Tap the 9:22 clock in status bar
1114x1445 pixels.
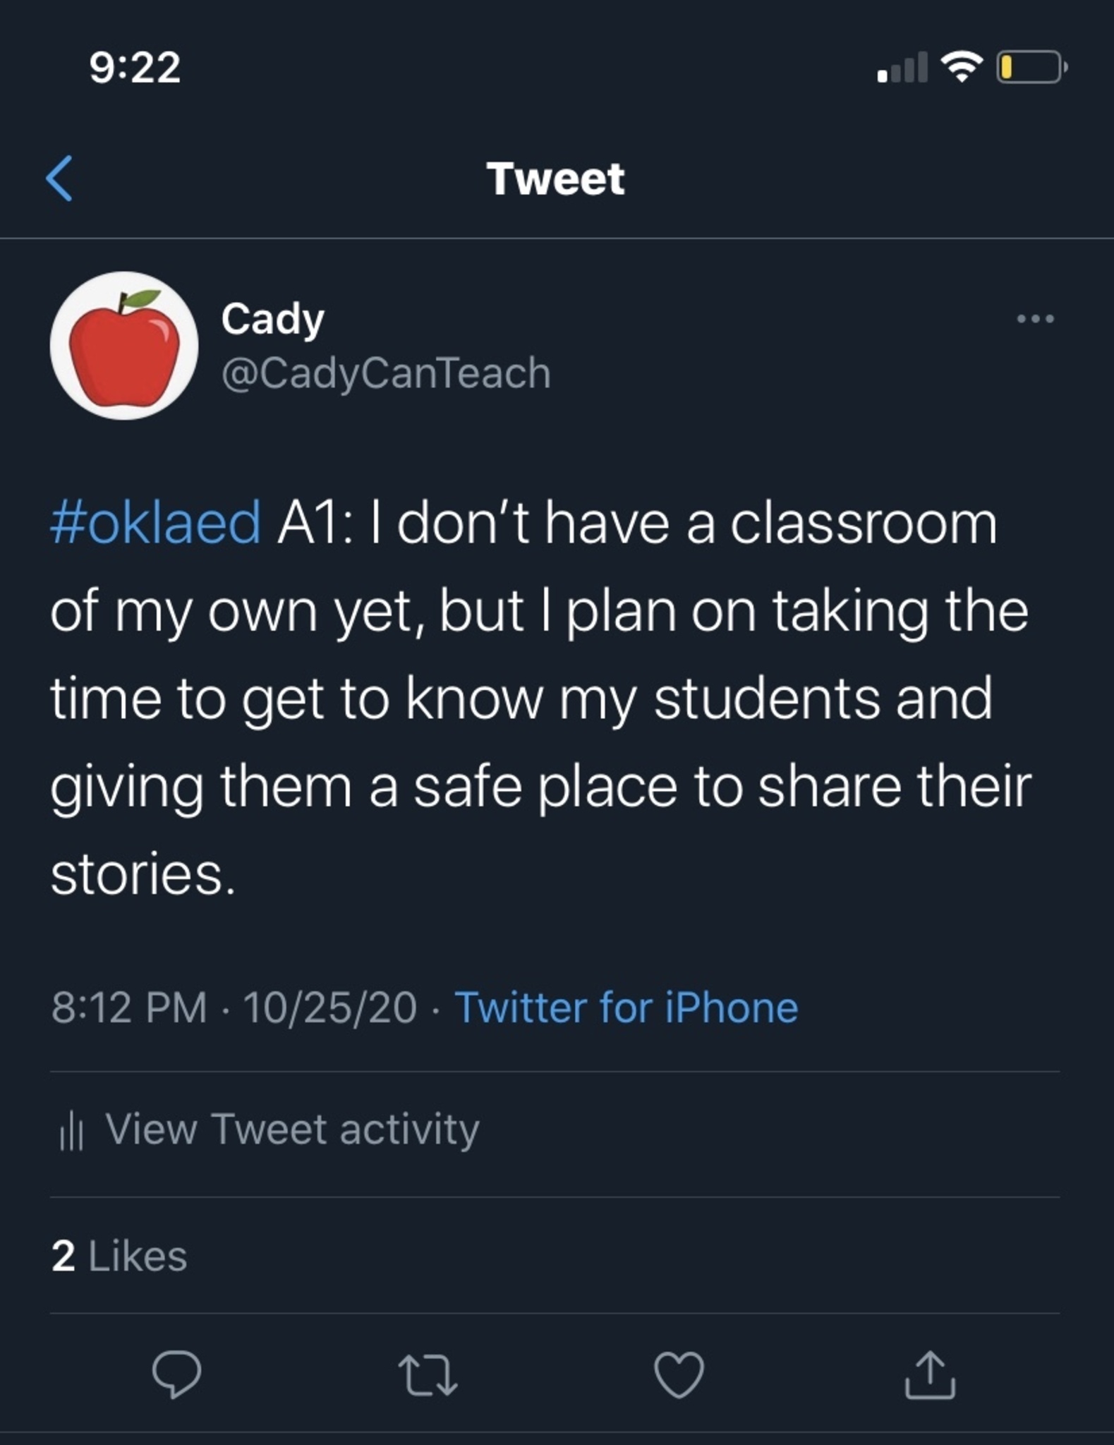135,68
